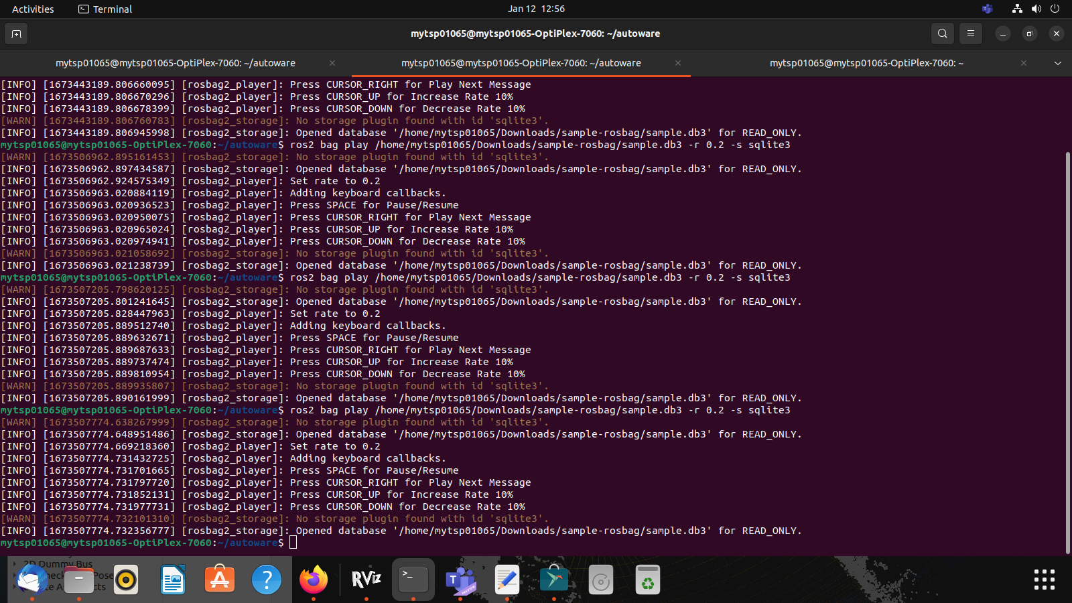The height and width of the screenshot is (603, 1072).
Task: Open Ubuntu Software from the dock
Action: [x=219, y=580]
